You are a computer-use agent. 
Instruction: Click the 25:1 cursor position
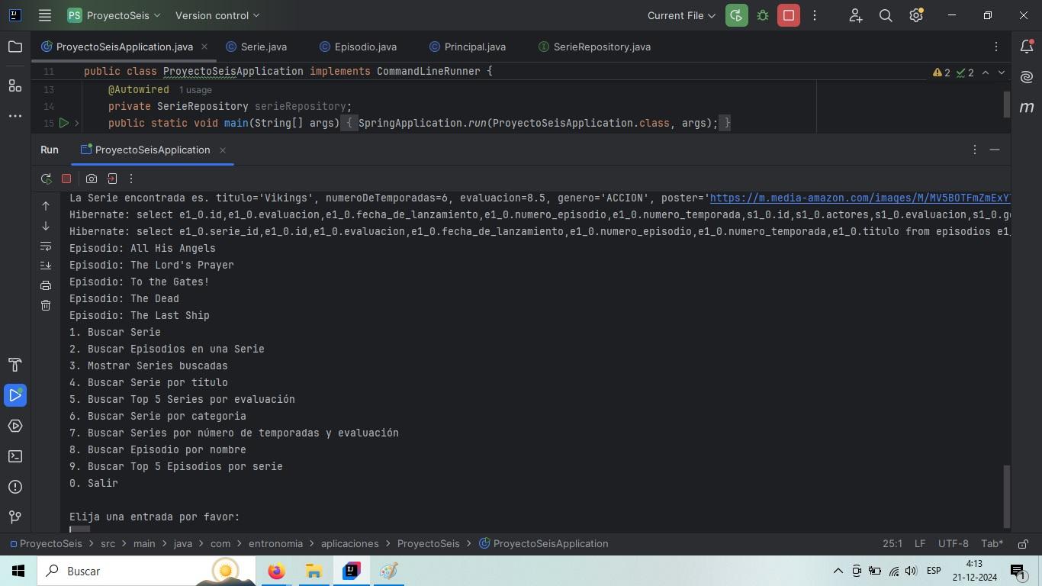[x=892, y=544]
